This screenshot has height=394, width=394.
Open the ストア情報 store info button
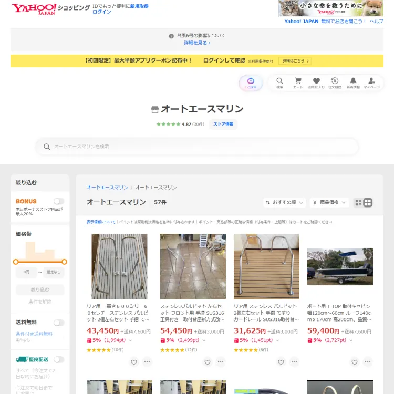point(223,124)
